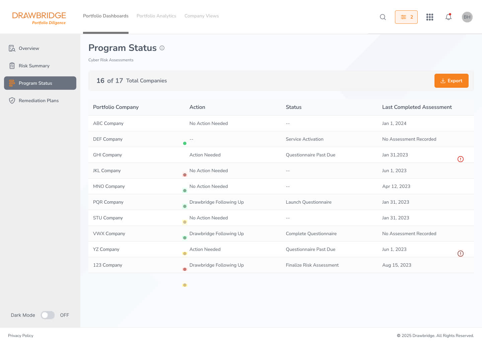Screen dimensions: 482x343
Task: Click the info icon beside Program Status
Action: [x=162, y=48]
